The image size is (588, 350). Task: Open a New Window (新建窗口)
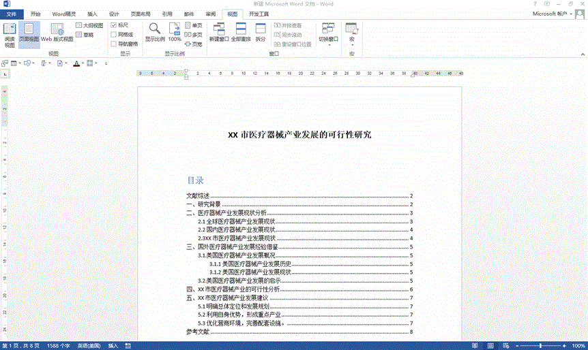pos(219,33)
